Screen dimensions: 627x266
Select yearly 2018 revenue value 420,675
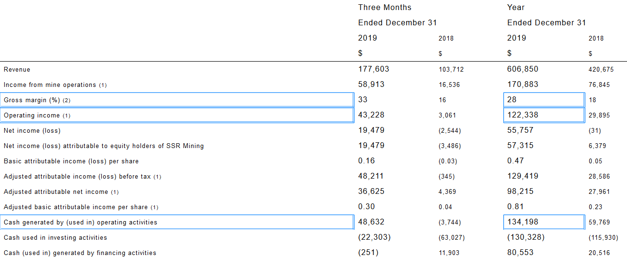[x=601, y=70]
